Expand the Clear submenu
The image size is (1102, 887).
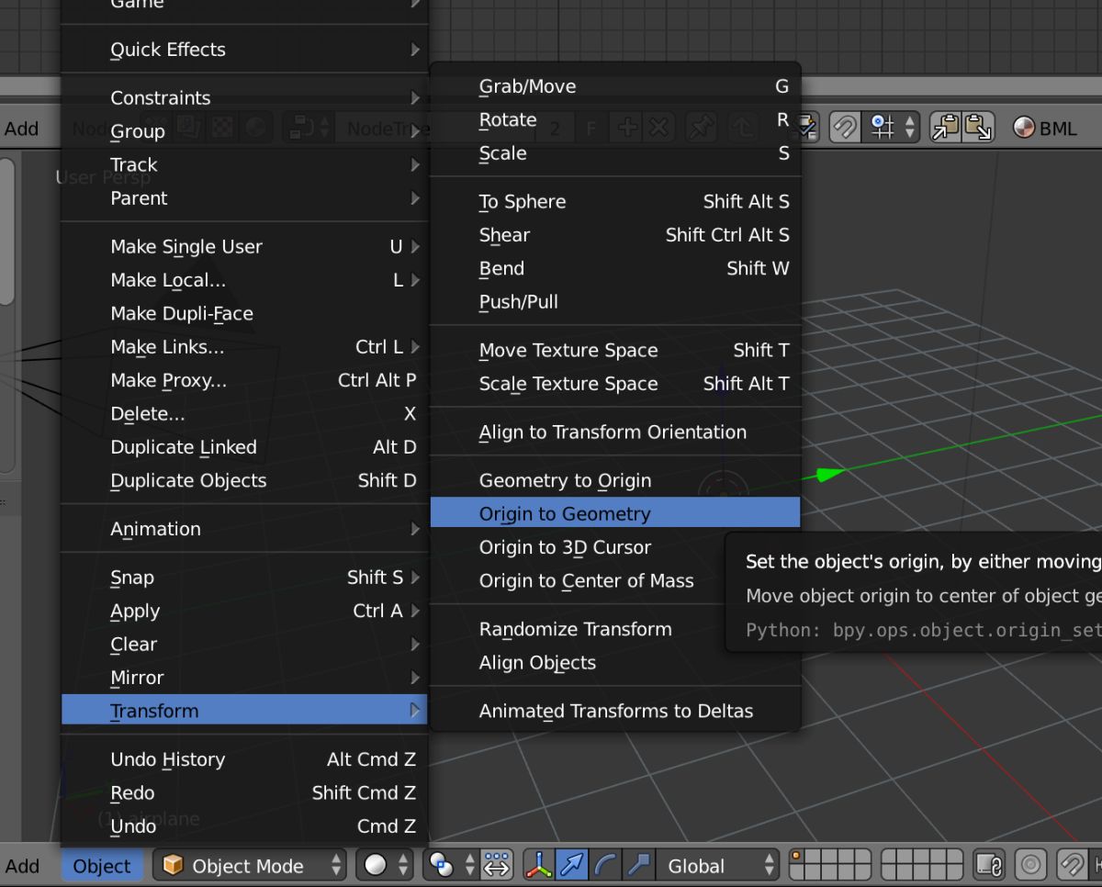click(x=244, y=645)
